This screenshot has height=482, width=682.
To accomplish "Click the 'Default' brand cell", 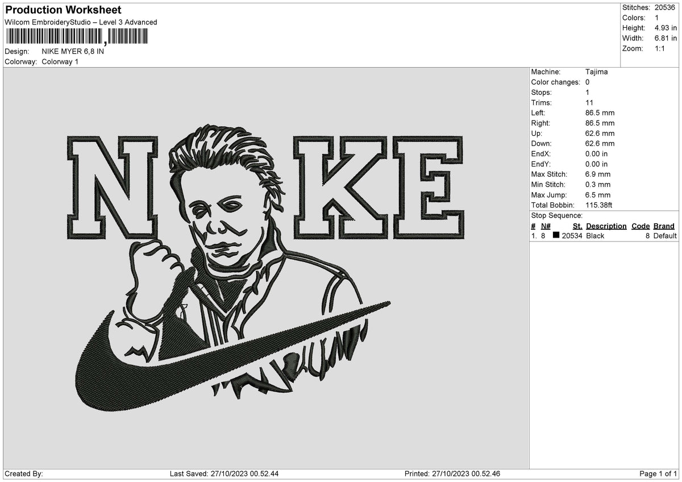I will pos(665,236).
